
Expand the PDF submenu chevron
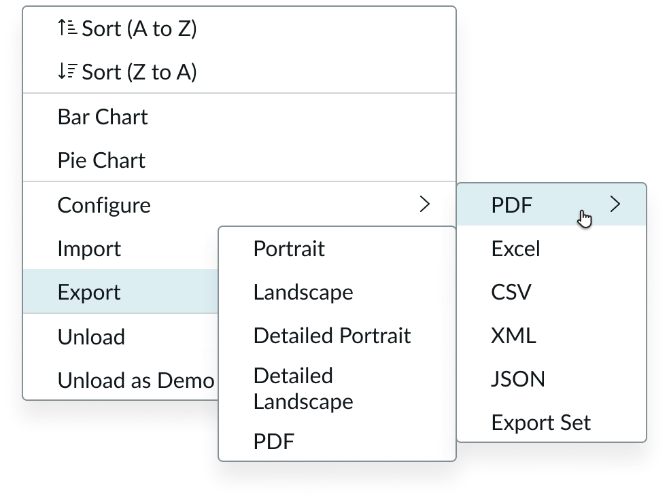(615, 204)
